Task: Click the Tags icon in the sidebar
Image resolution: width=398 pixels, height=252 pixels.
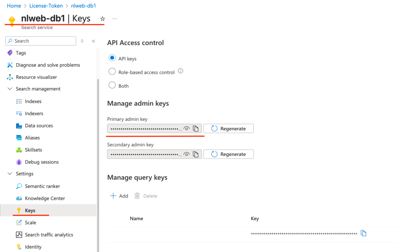Action: [x=10, y=53]
